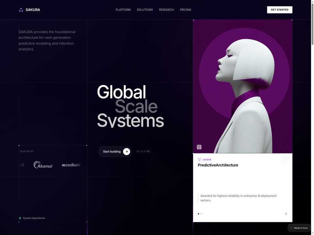The height and width of the screenshot is (235, 314).
Task: Click the next arrow on the award card
Action: [286, 214]
